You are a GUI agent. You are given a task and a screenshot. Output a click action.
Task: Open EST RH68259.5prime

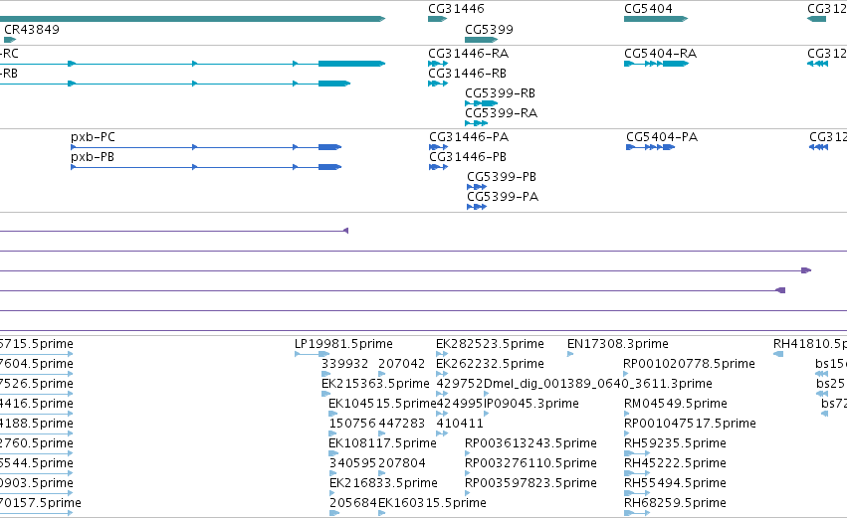tap(675, 503)
